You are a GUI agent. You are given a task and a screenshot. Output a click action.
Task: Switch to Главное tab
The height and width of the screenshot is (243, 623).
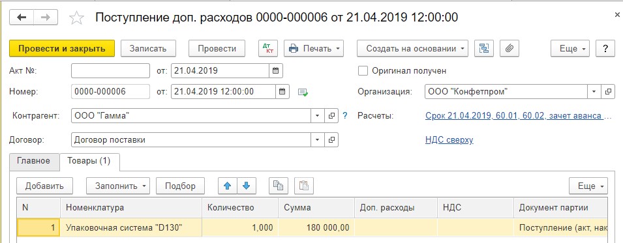(34, 161)
